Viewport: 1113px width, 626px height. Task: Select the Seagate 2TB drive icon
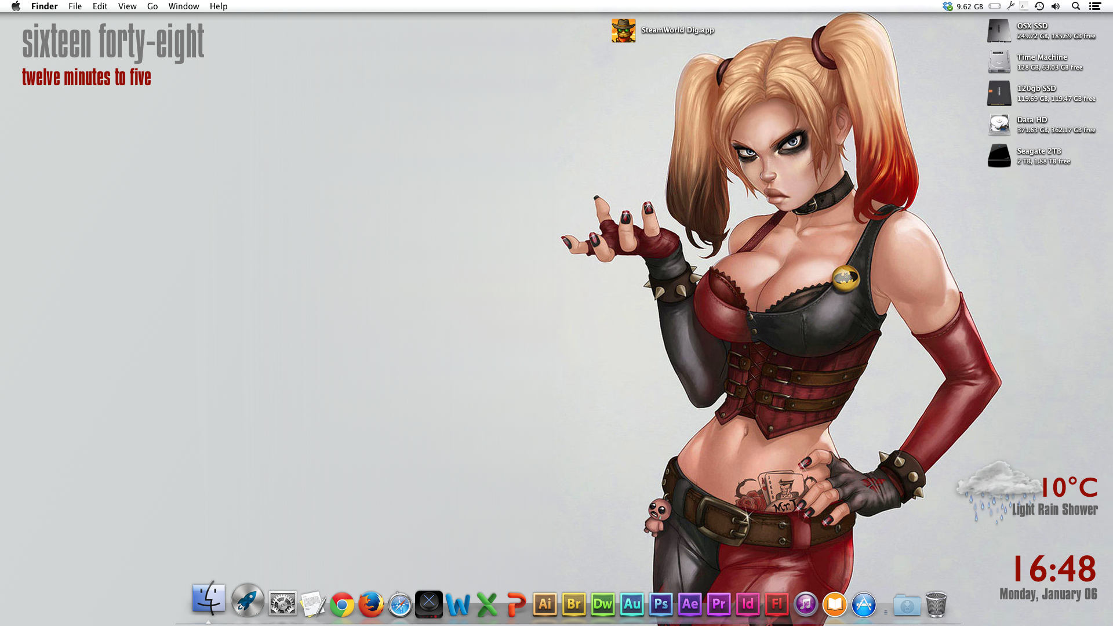tap(999, 156)
